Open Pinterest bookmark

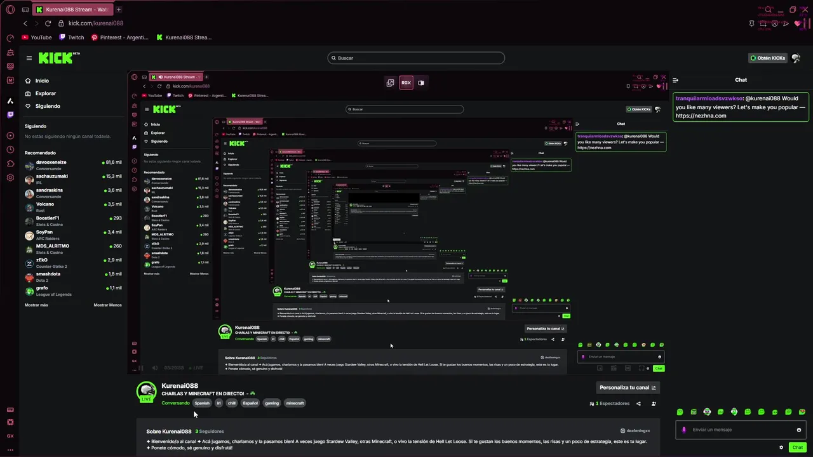(x=120, y=37)
